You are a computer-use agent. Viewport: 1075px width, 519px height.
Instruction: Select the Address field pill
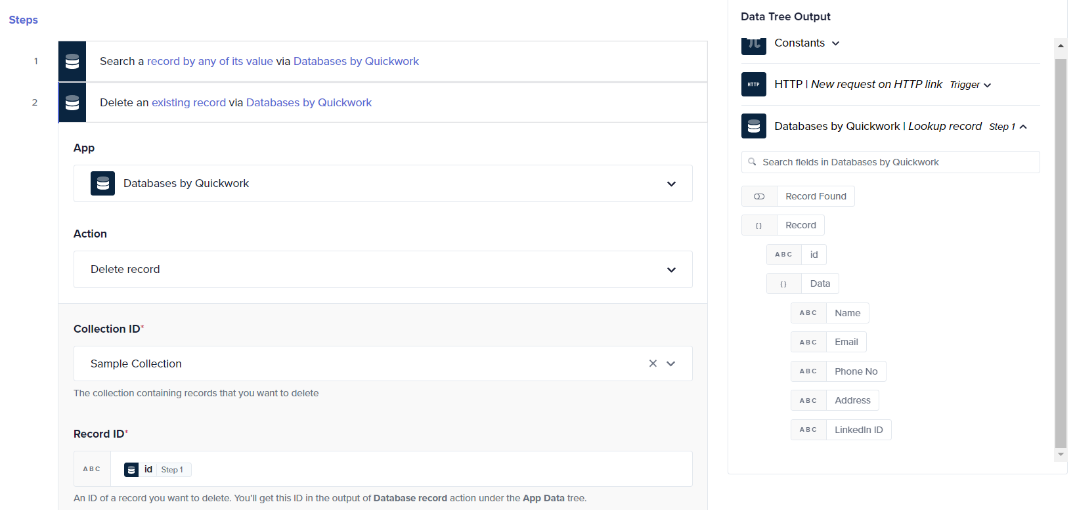tap(835, 400)
